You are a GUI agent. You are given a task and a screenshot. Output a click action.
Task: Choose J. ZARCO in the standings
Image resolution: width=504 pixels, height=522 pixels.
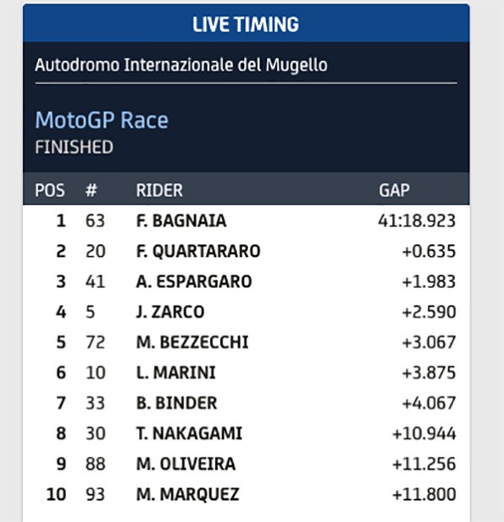tap(170, 312)
